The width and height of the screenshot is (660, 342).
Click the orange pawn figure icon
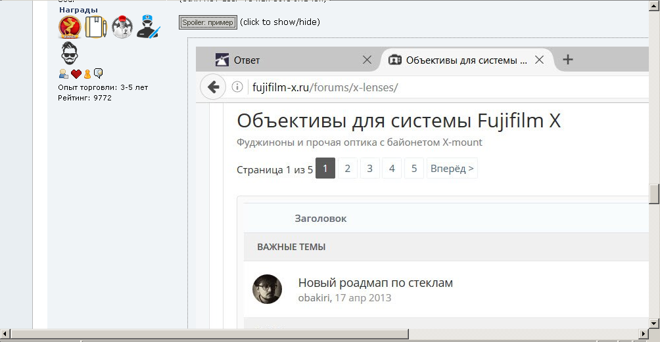[x=87, y=74]
